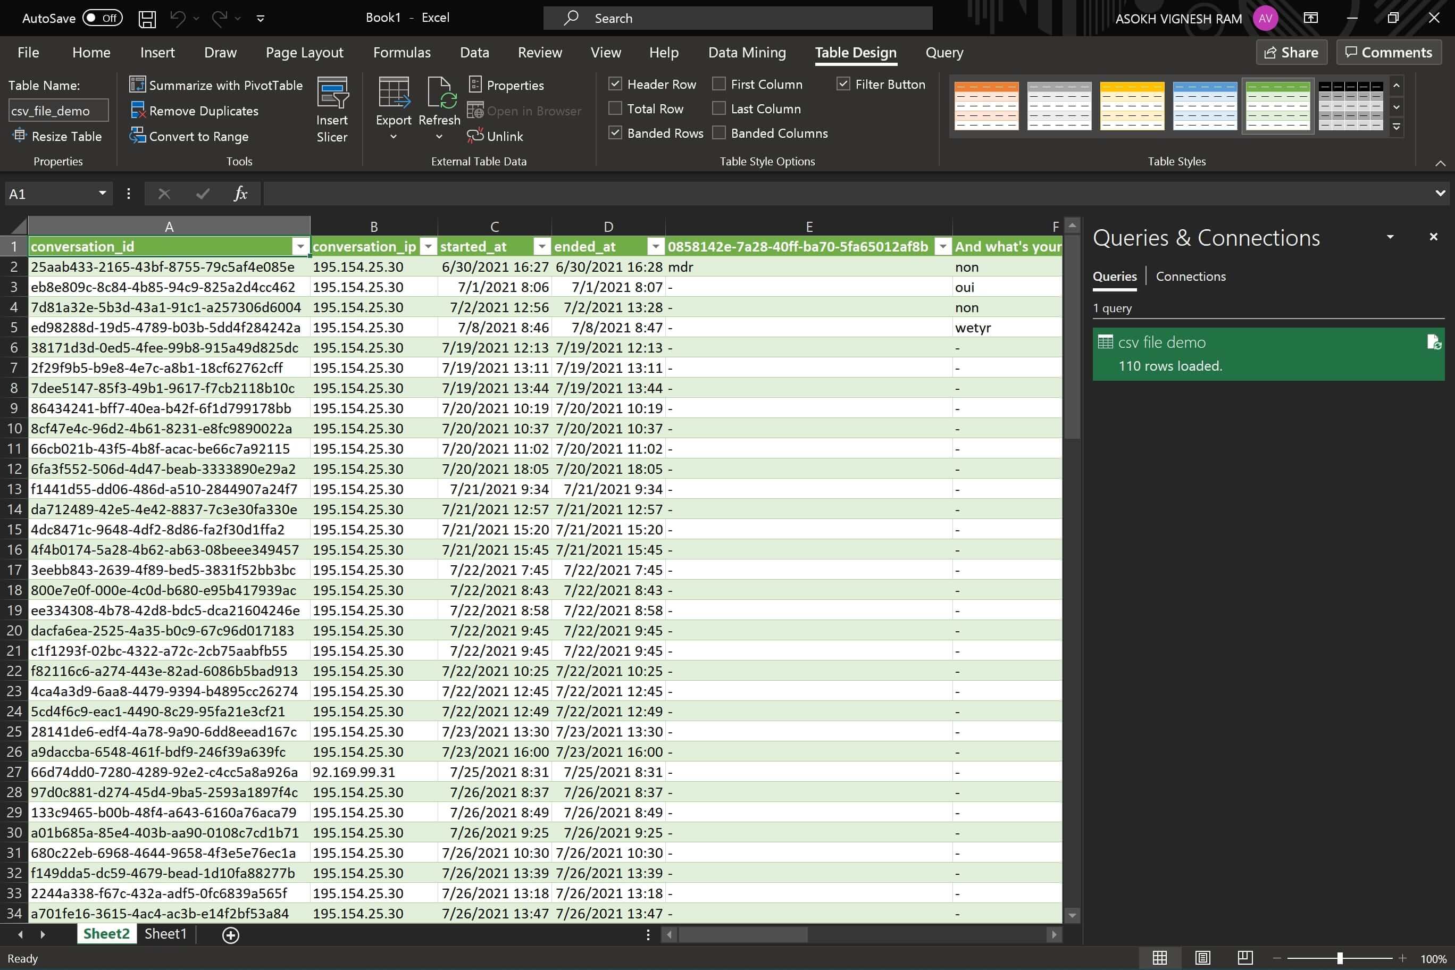Toggle the AutoSave switch
The width and height of the screenshot is (1455, 970).
(x=102, y=18)
